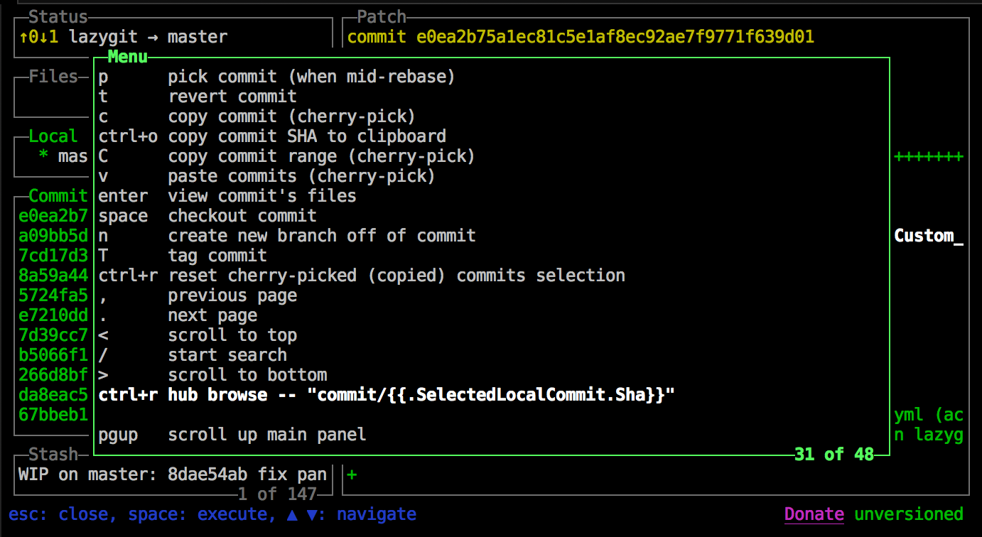Select 'reset cherry-picked (copied) commits selection'
Screen dimensions: 982x537
[492, 275]
